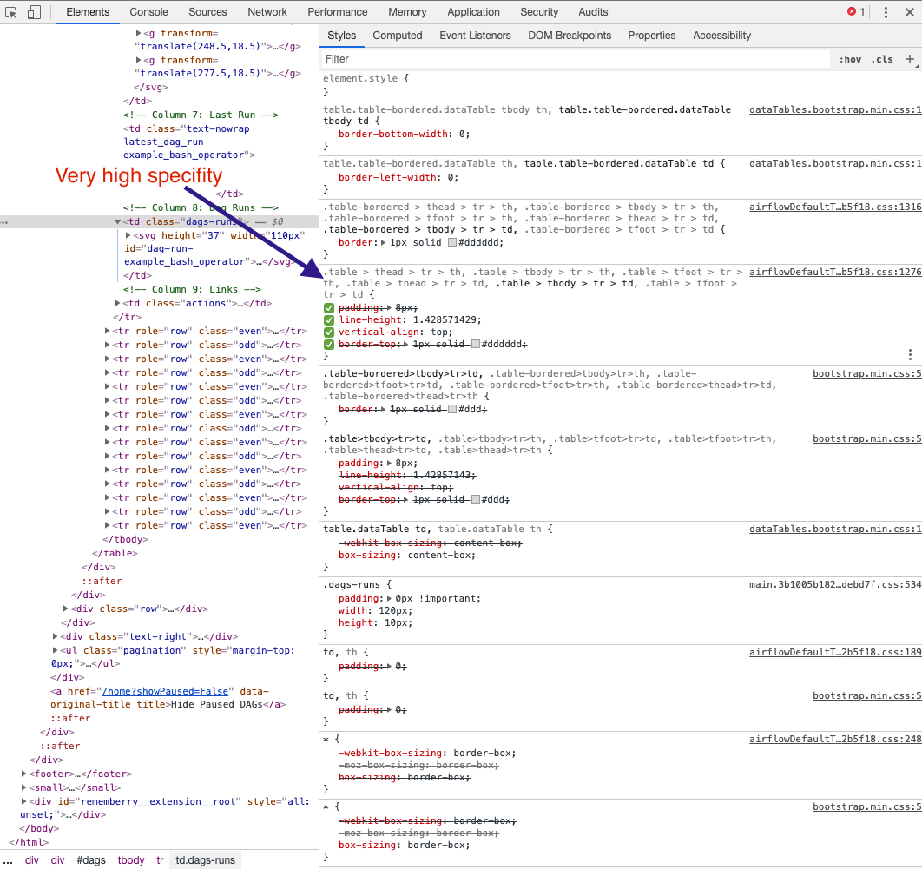This screenshot has height=869, width=922.
Task: Open the kebab menu beside border-top rule
Action: [x=910, y=354]
